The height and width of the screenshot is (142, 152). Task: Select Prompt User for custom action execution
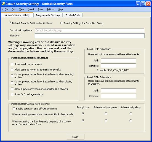[x=83, y=113]
